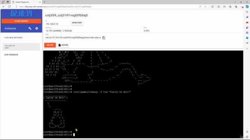Open the sidebar games icon
The image size is (250, 140).
247,28
